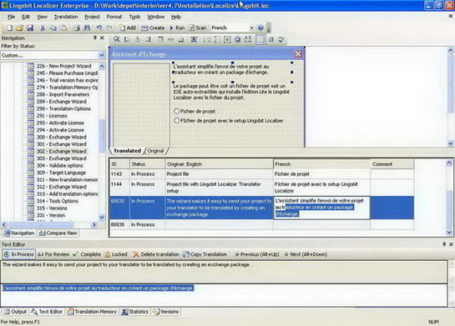Click Next (Alt+Down) button

(x=306, y=254)
